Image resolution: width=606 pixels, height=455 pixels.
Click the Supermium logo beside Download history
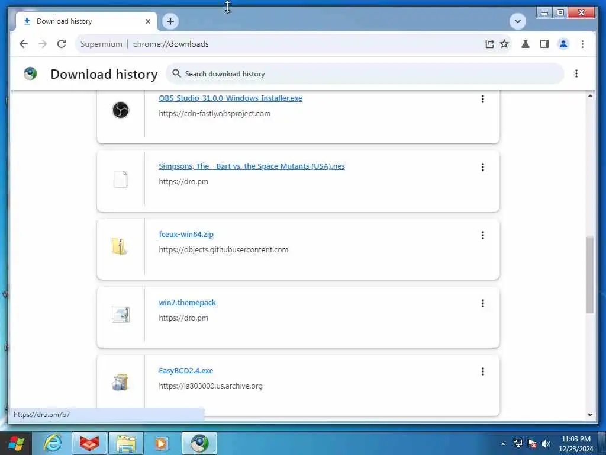click(30, 73)
